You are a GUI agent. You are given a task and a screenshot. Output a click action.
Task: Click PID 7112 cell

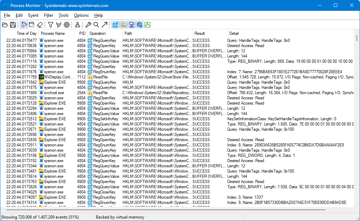point(81,77)
